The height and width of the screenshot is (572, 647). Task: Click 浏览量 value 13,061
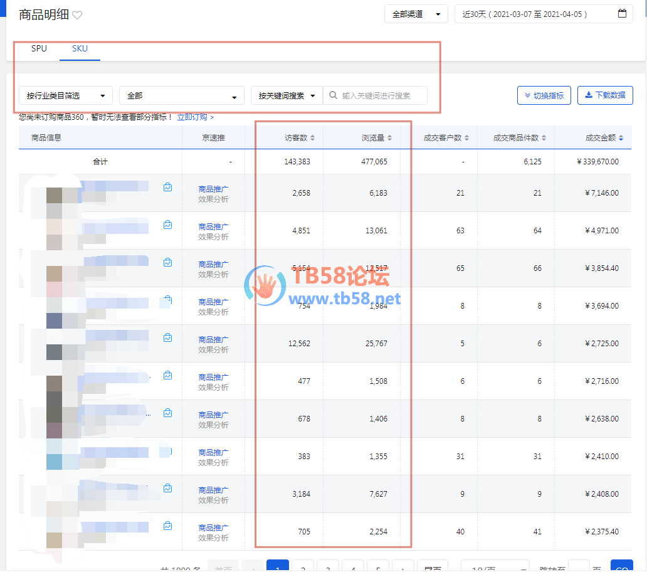tap(376, 230)
